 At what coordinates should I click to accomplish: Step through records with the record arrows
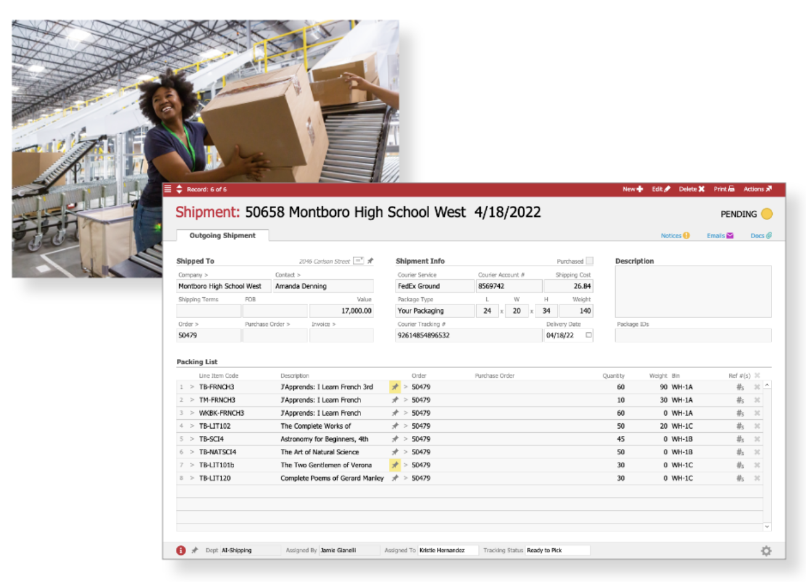[x=179, y=189]
